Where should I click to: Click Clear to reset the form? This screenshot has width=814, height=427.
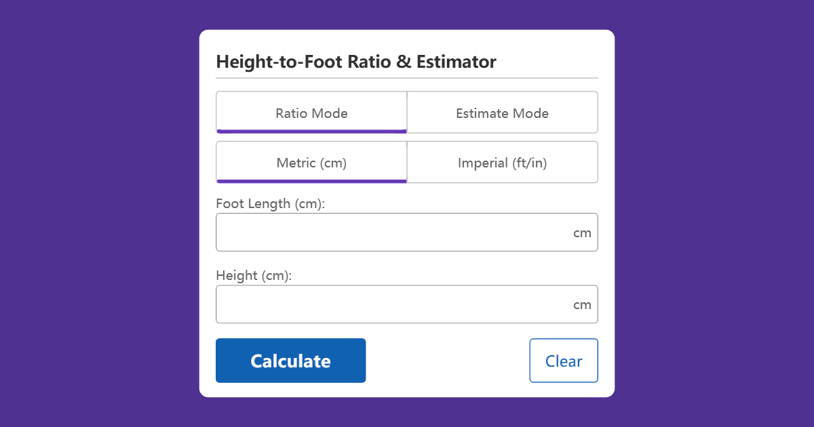click(564, 360)
